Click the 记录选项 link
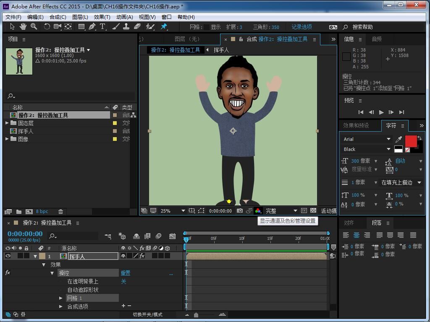This screenshot has height=322, width=430. (302, 27)
